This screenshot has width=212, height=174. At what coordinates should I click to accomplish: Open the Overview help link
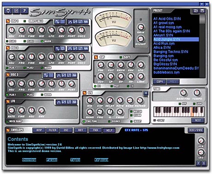(x=29, y=160)
